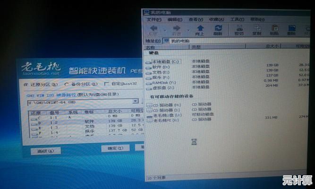Sort by the 名称 column header
Image resolution: width=315 pixels, height=189 pixels.
[x=167, y=47]
